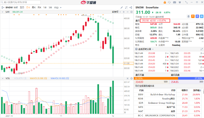The image size is (204, 118).
Task: Open main chart indicator settings gear
Action: [x=131, y=12]
